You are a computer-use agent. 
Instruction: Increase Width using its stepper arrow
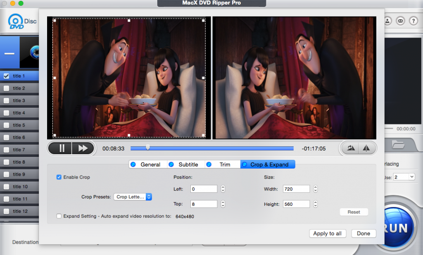tap(315, 187)
